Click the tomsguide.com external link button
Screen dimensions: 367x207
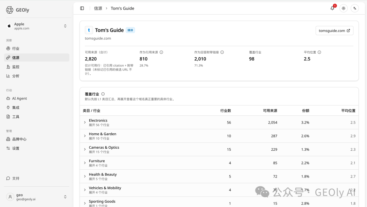click(334, 31)
